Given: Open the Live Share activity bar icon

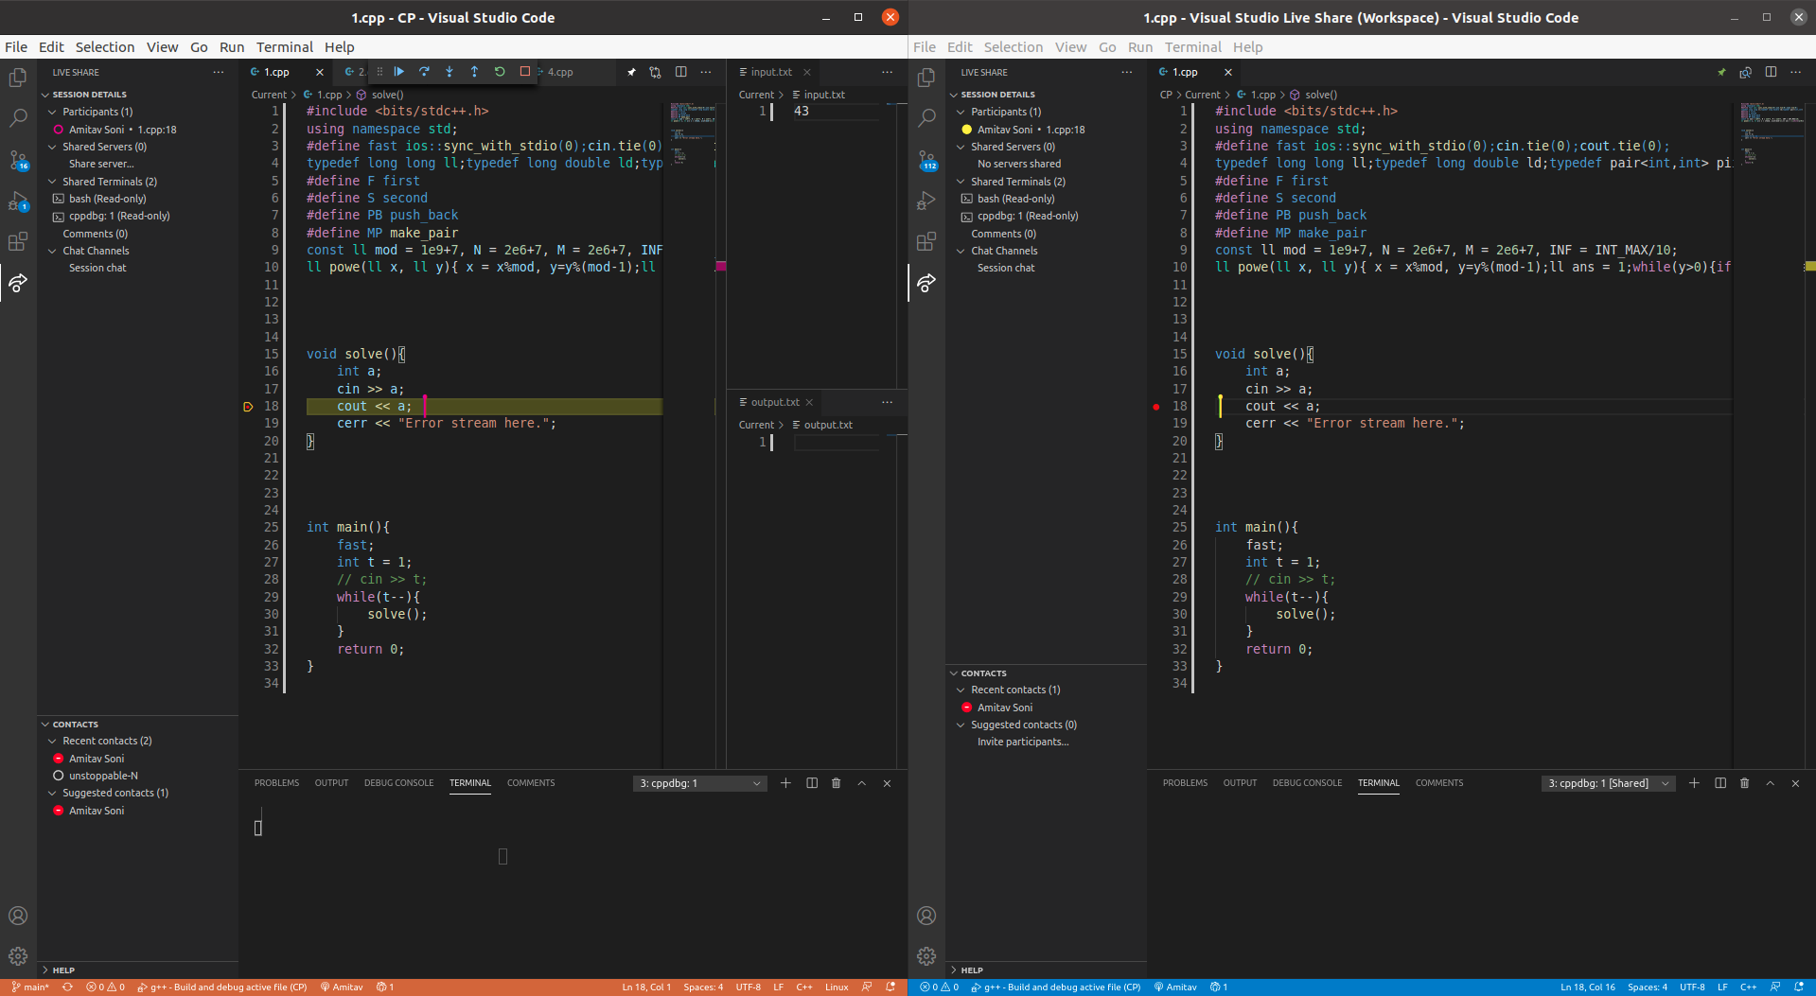Looking at the screenshot, I should click(18, 283).
